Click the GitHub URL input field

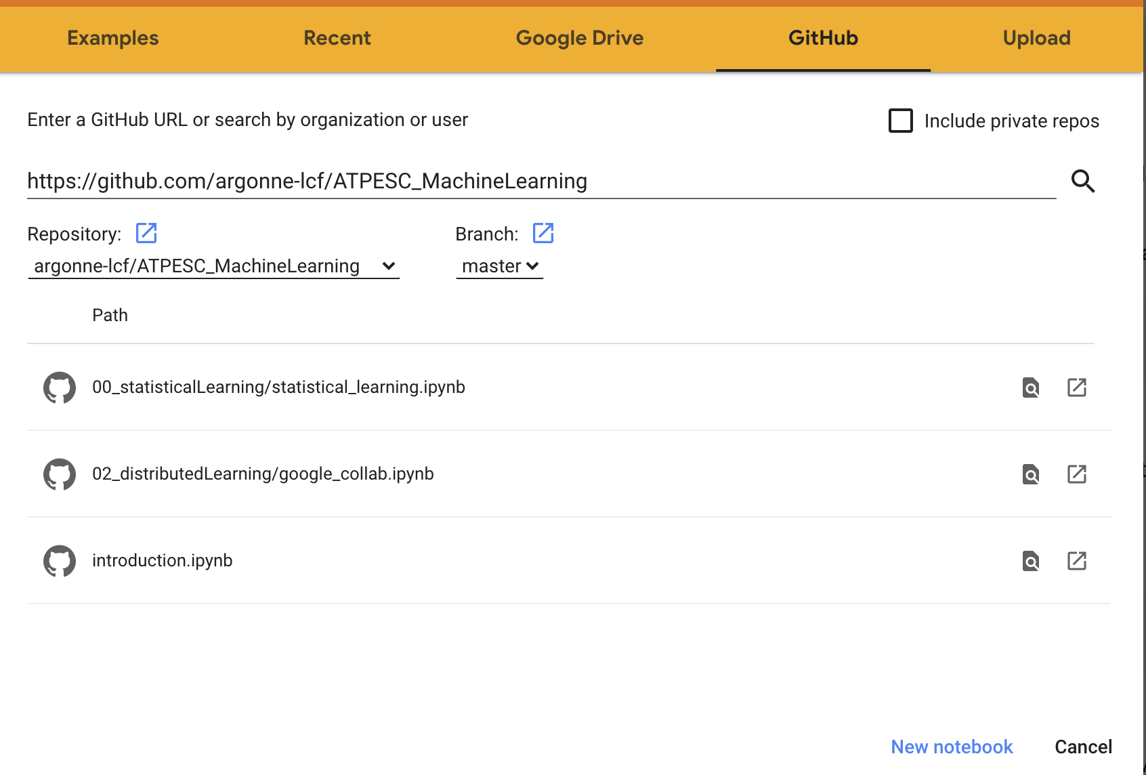click(541, 182)
